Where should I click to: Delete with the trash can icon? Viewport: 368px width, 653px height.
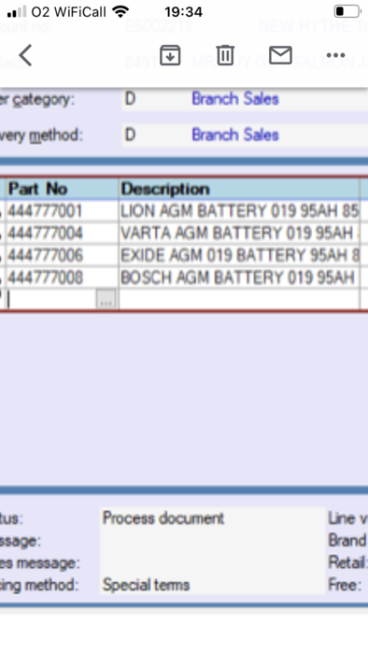tap(225, 55)
